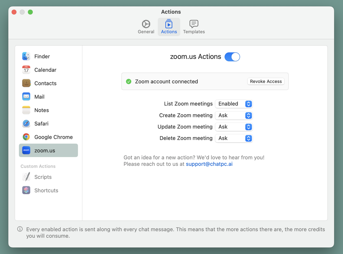Select the Calendar label in the sidebar
The image size is (343, 254).
click(x=45, y=70)
